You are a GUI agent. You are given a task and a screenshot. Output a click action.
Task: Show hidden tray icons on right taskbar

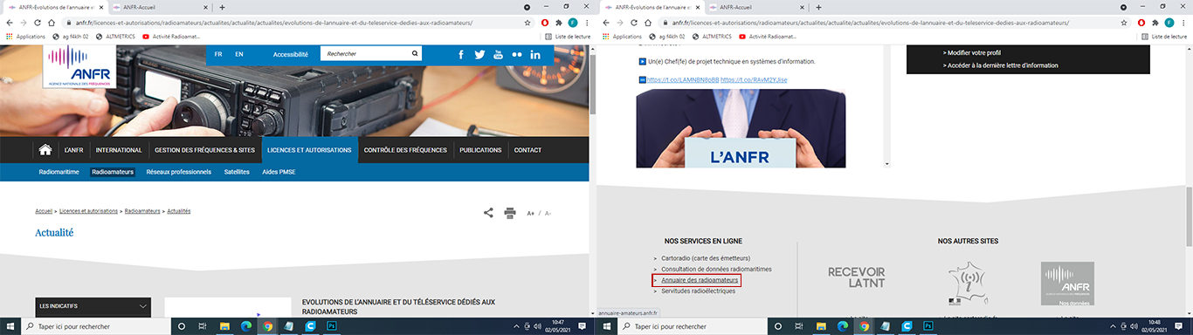[1112, 326]
